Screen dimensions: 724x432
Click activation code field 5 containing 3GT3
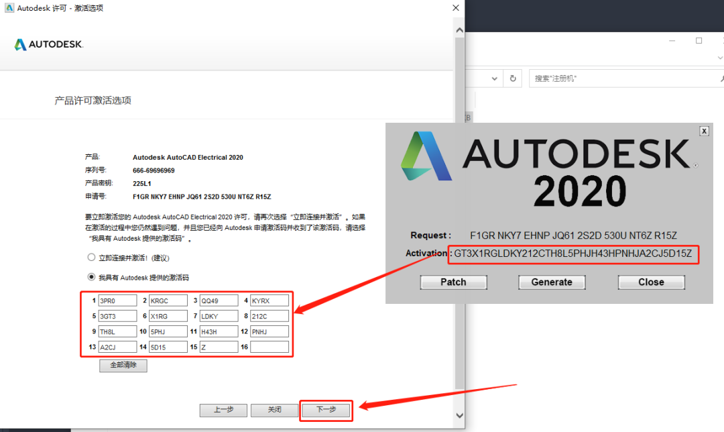point(117,316)
